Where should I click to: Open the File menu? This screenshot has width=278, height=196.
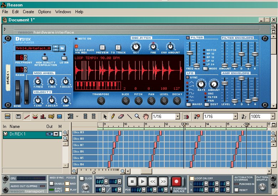pos(5,12)
